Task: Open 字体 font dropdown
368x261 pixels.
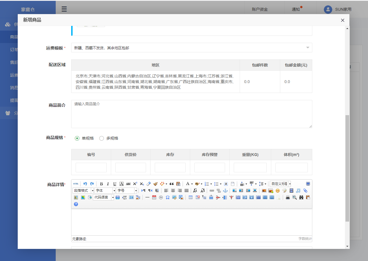Action: coord(105,191)
